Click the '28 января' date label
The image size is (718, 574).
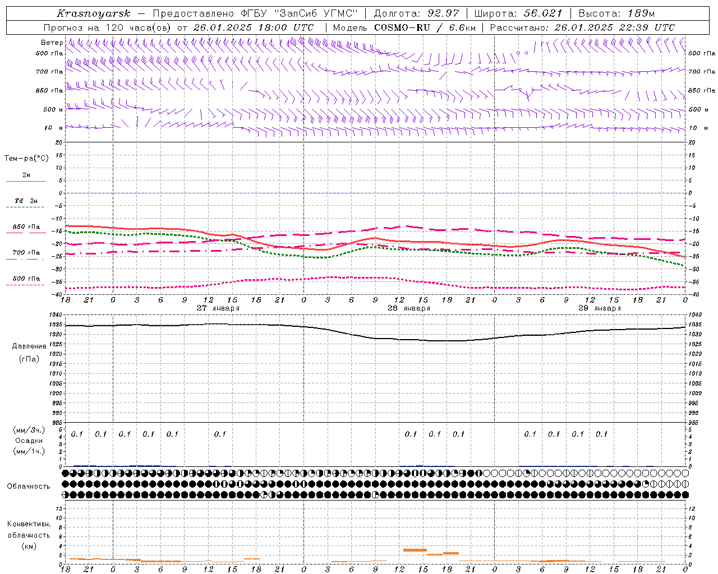pyautogui.click(x=409, y=308)
